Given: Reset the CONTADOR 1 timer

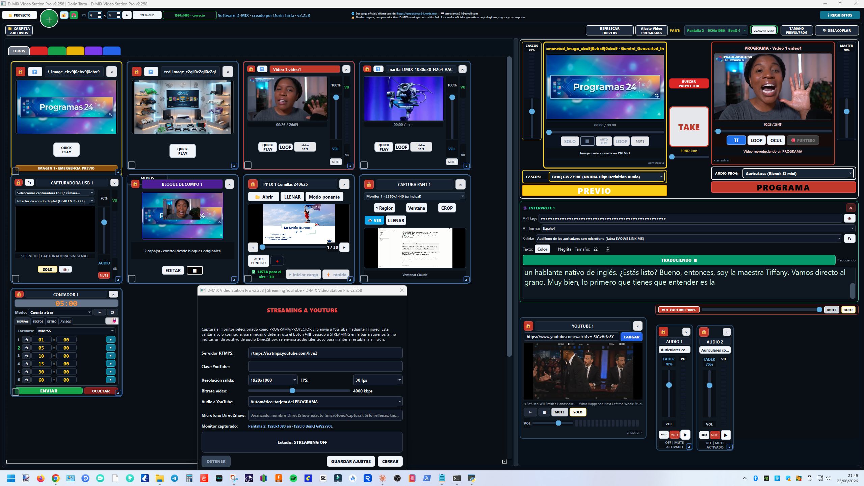Looking at the screenshot, I should 112,312.
